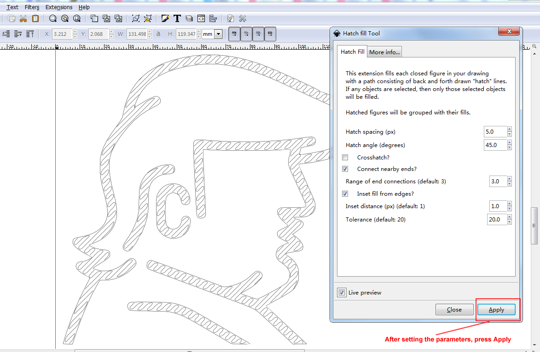Click the Zoom to fit selection icon
The width and height of the screenshot is (540, 352).
[x=53, y=18]
